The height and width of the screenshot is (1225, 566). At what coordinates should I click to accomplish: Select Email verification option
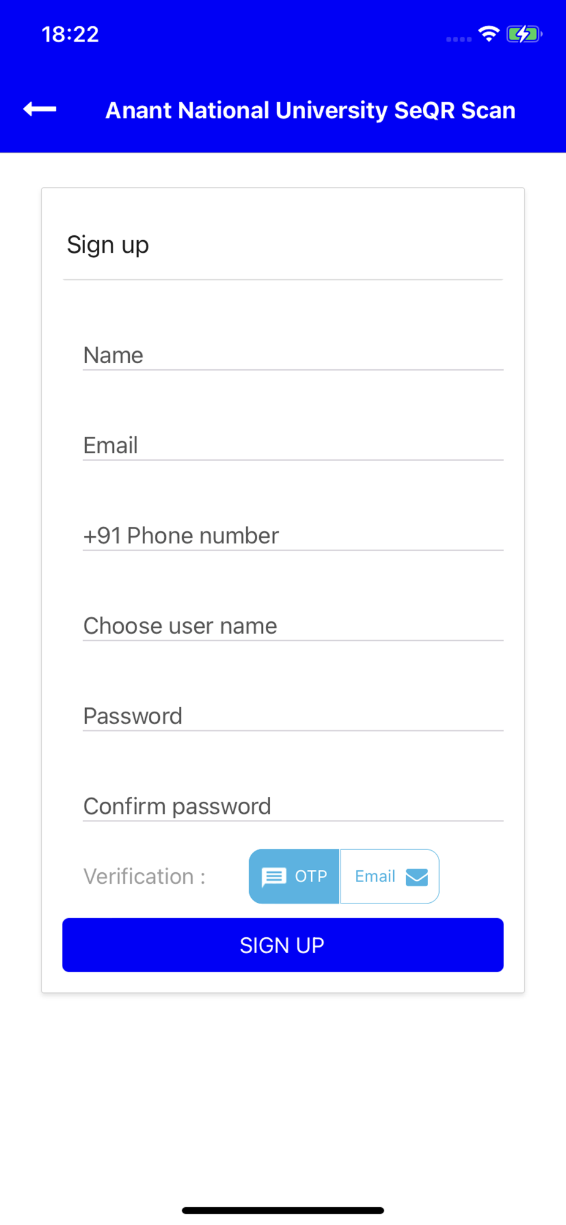390,876
